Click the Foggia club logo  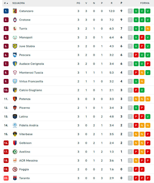(x=15, y=169)
